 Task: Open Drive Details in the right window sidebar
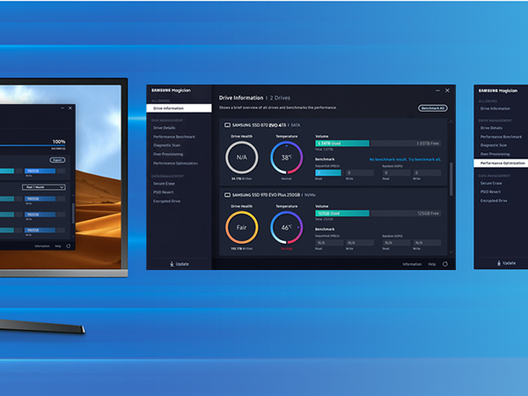pyautogui.click(x=491, y=128)
